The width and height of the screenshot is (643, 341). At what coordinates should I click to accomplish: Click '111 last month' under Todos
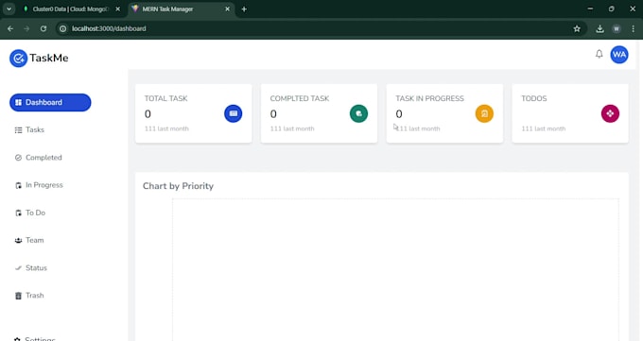pos(544,128)
